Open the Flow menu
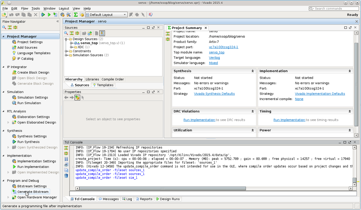Screen dimensions: 361x210 click(x=25, y=8)
